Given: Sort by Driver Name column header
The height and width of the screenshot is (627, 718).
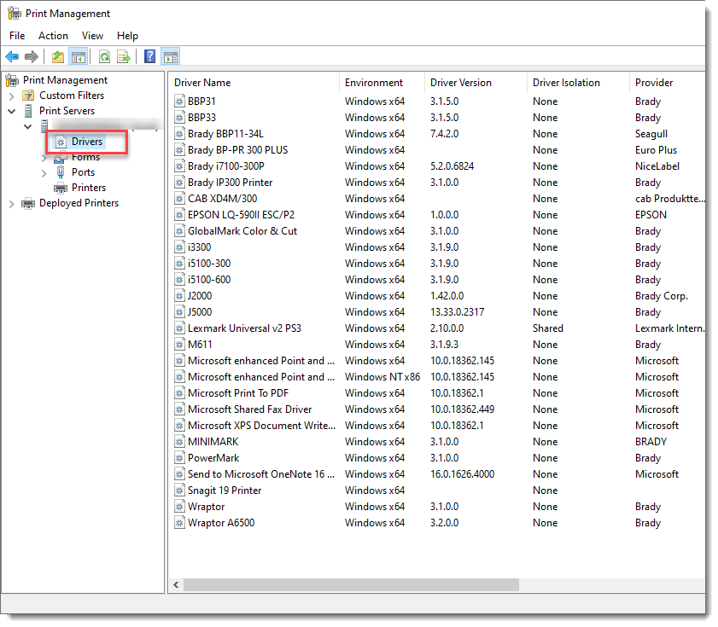Looking at the screenshot, I should [254, 83].
